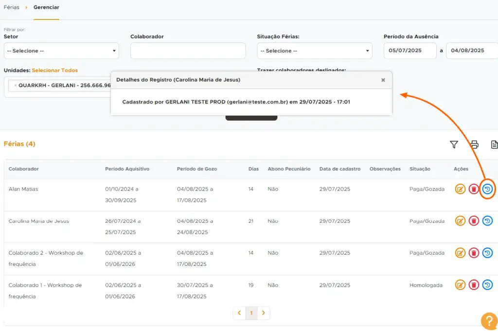498x332 pixels.
Task: Close the Detalhes do Registro popup
Action: click(x=383, y=80)
